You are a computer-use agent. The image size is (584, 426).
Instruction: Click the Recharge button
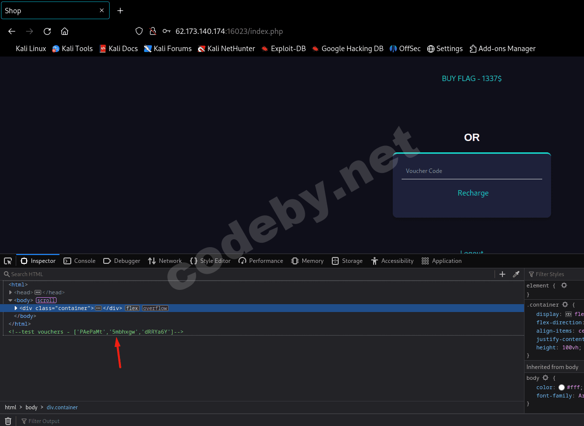(472, 193)
